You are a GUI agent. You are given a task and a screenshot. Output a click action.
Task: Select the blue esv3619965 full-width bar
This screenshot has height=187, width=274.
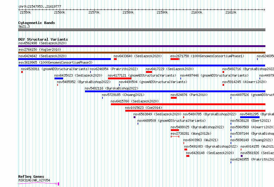(x=142, y=66)
